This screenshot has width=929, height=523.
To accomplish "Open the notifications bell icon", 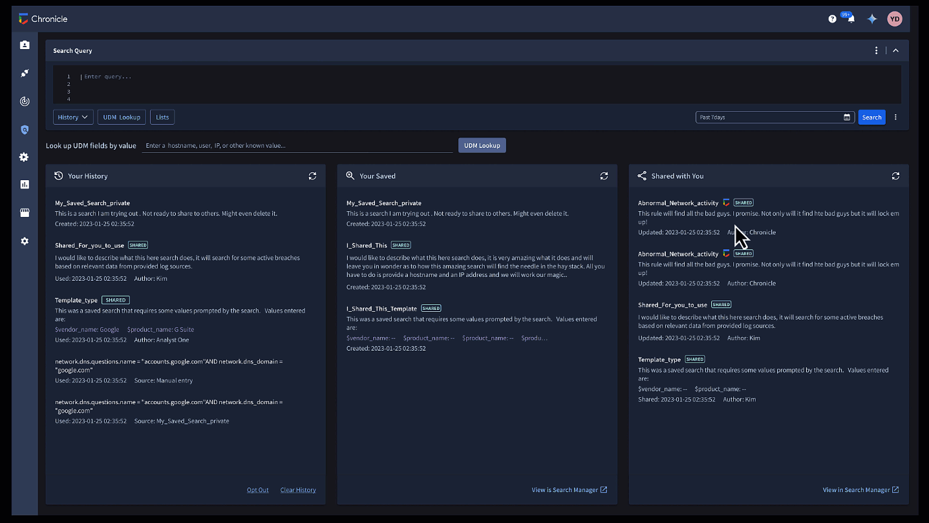I will 851,19.
